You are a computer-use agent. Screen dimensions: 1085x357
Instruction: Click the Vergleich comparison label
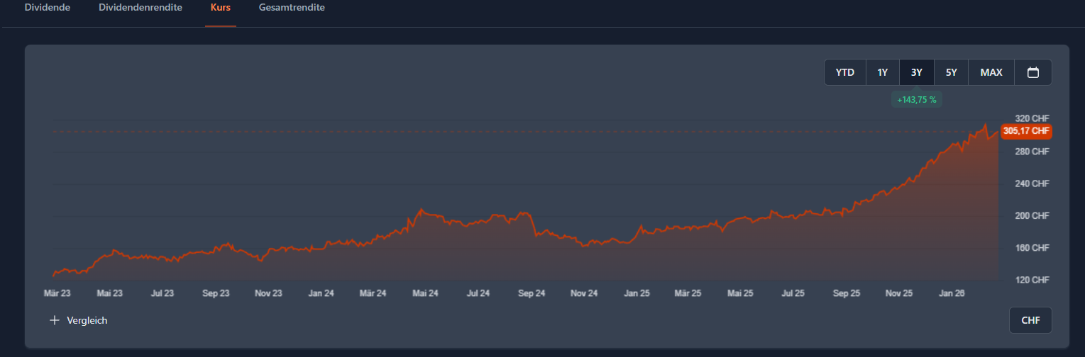point(87,320)
